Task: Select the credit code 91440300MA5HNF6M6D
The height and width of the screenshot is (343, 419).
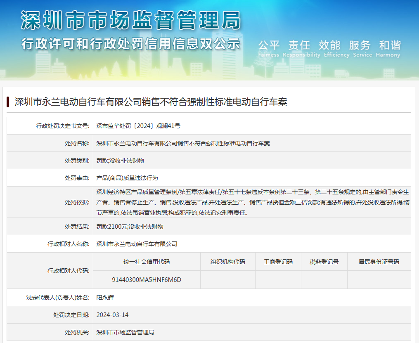Action: 147,280
